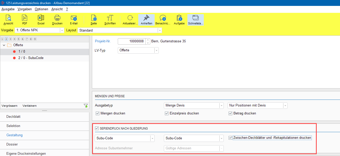The height and width of the screenshot is (156, 340).
Task: Toggle Zwischen-Deckblätter und -Rekapitulationen drucken
Action: point(230,138)
